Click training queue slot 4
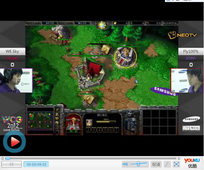 coord(100,130)
